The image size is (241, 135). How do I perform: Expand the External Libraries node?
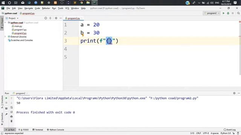click(x=5, y=37)
